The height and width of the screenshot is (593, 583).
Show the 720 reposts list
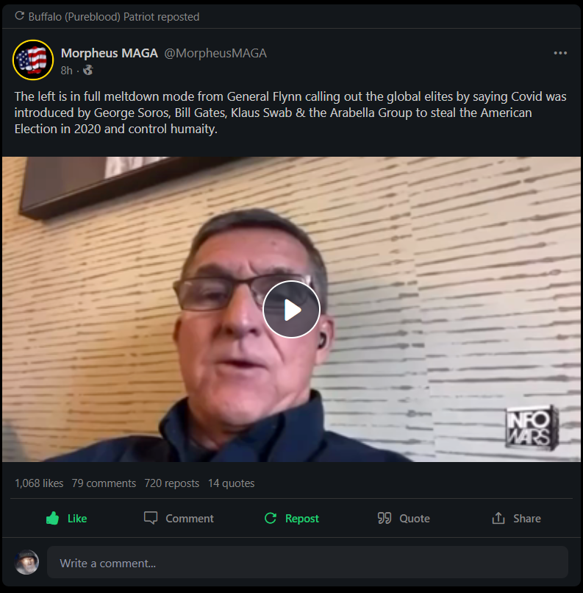(171, 483)
